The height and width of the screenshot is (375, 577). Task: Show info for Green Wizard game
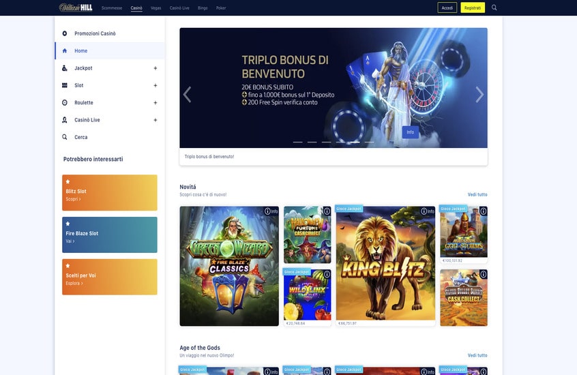tap(271, 211)
